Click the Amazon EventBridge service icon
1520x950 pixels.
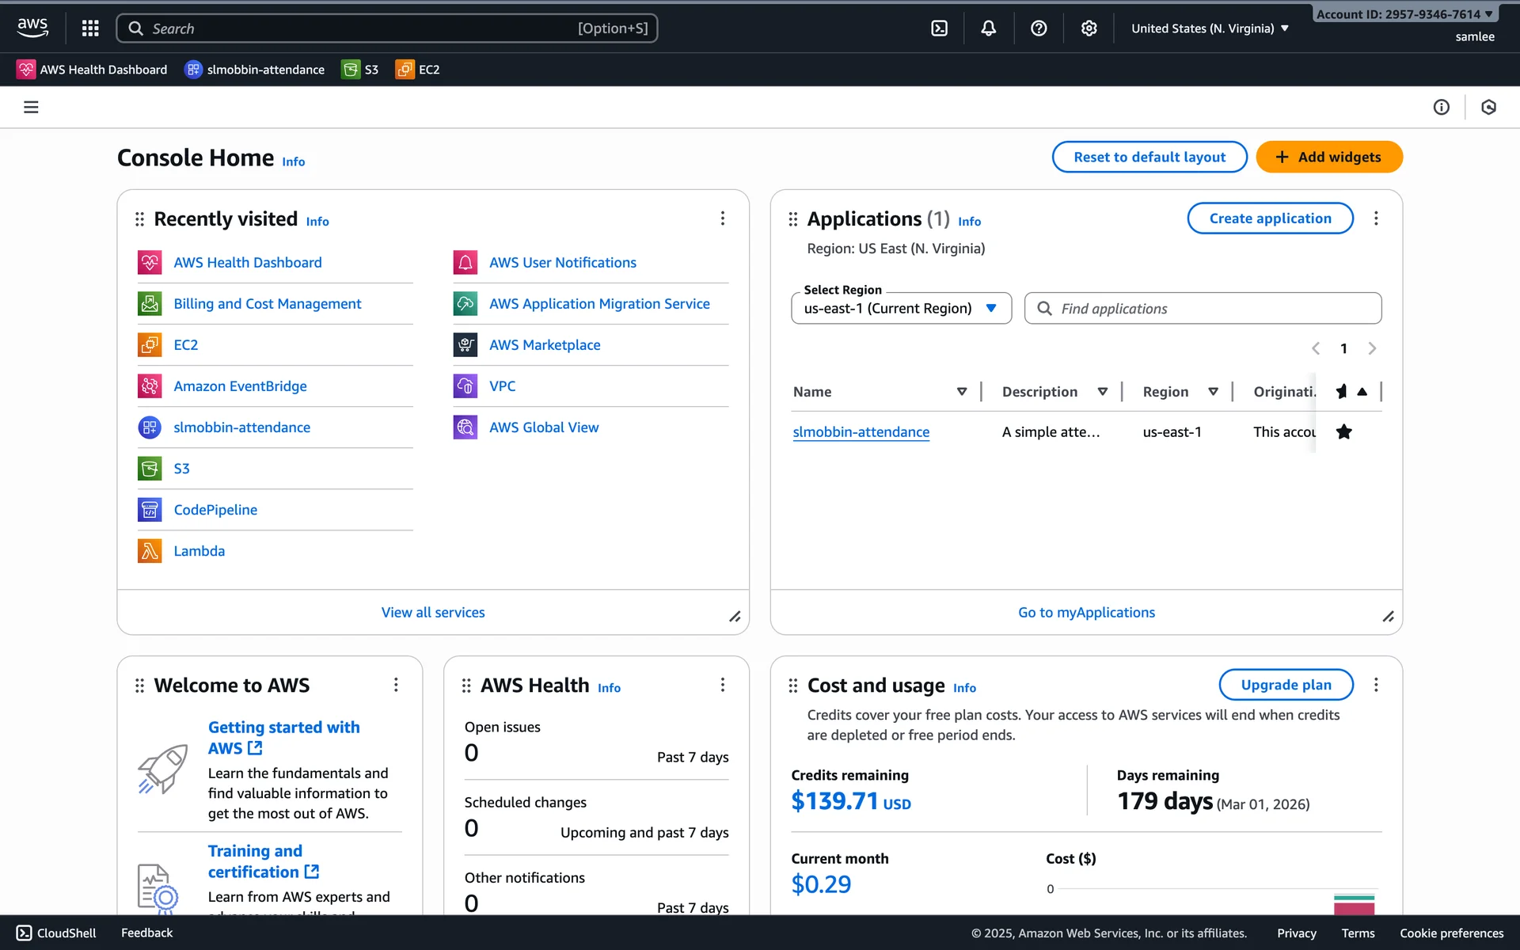pos(150,386)
